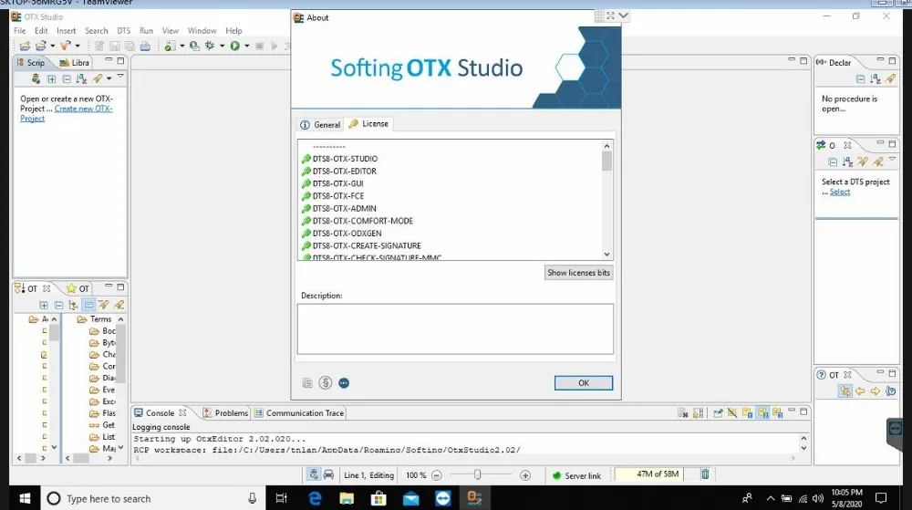Screen dimensions: 912x510
Task: Expand all in Script panel toolbar
Action: pyautogui.click(x=51, y=78)
